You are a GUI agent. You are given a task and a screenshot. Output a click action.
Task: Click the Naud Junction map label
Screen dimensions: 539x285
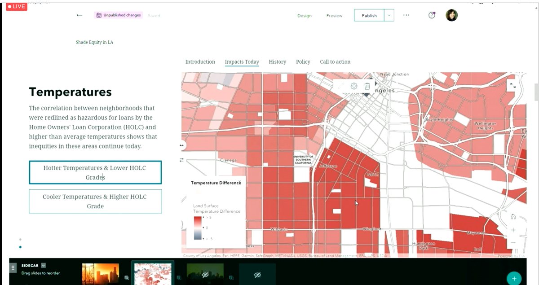[x=394, y=74]
